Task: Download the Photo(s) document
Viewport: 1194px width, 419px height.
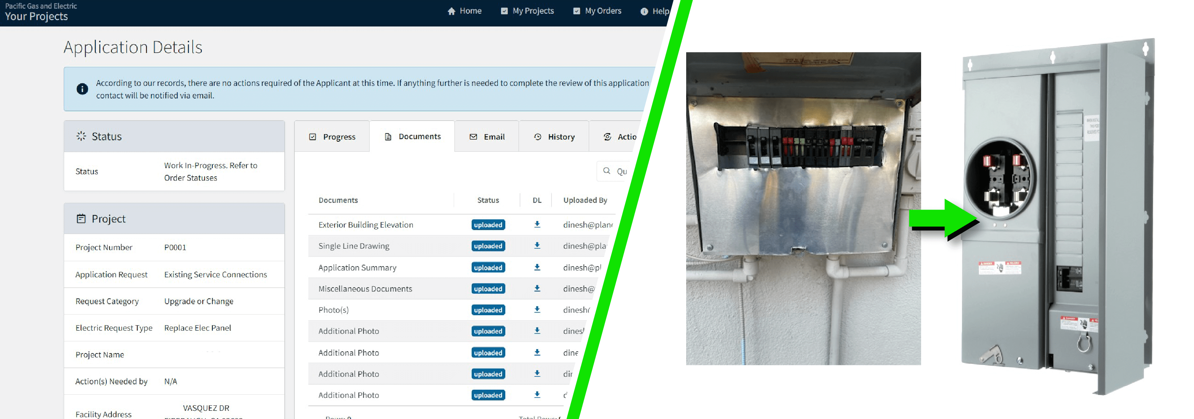Action: coord(537,310)
